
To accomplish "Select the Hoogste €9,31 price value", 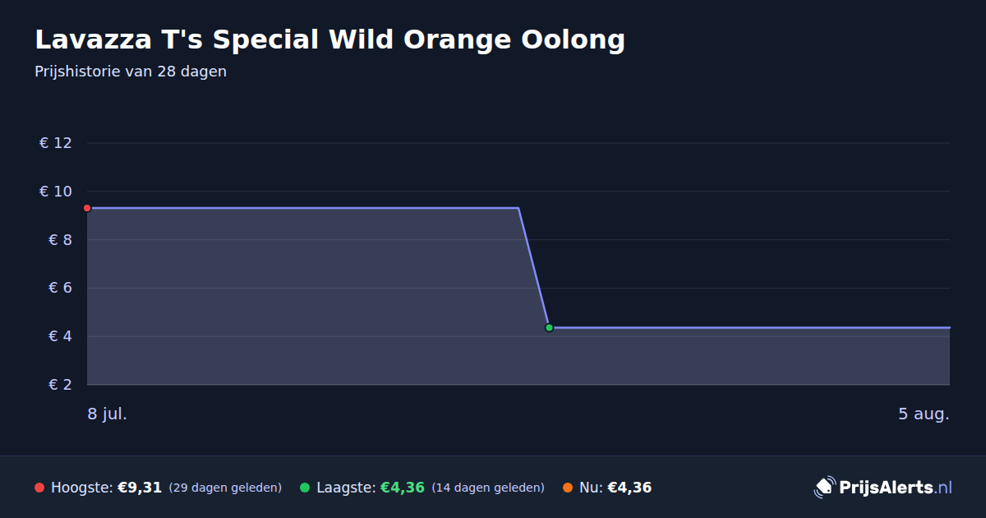I will 140,488.
